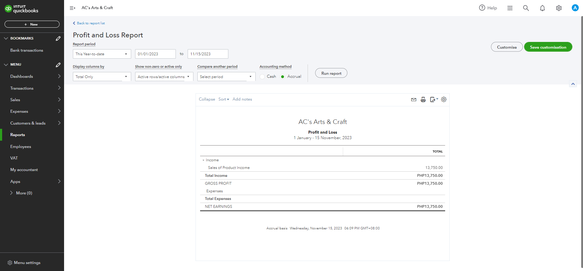Click the back arrow to report list
Screen dimensions: 583x271
click(74, 23)
